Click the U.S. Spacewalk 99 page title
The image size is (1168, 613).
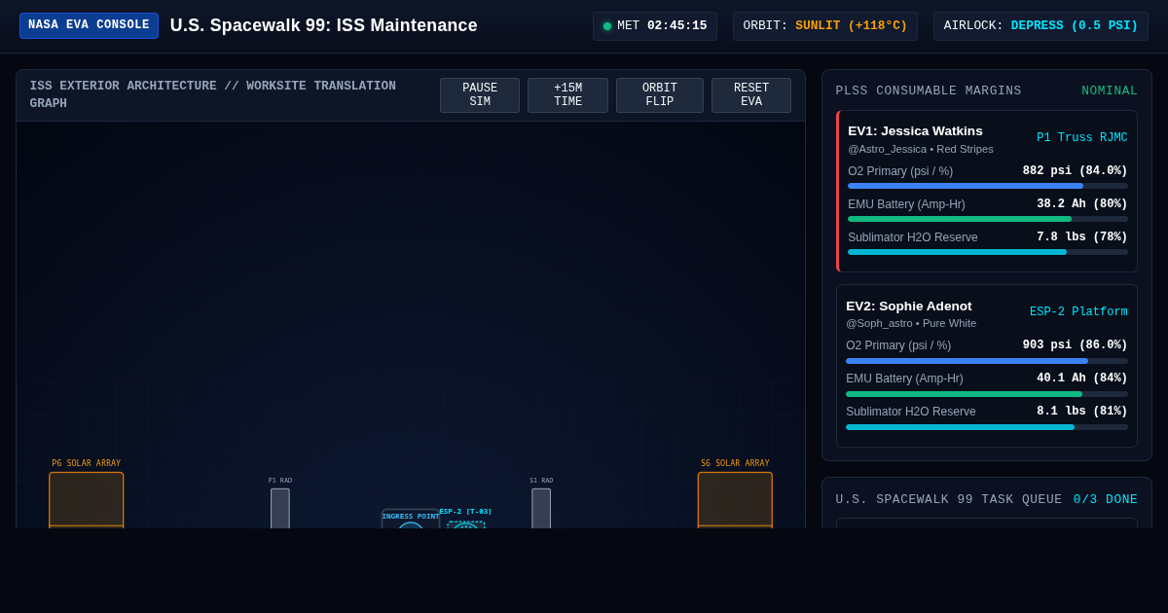tap(324, 26)
